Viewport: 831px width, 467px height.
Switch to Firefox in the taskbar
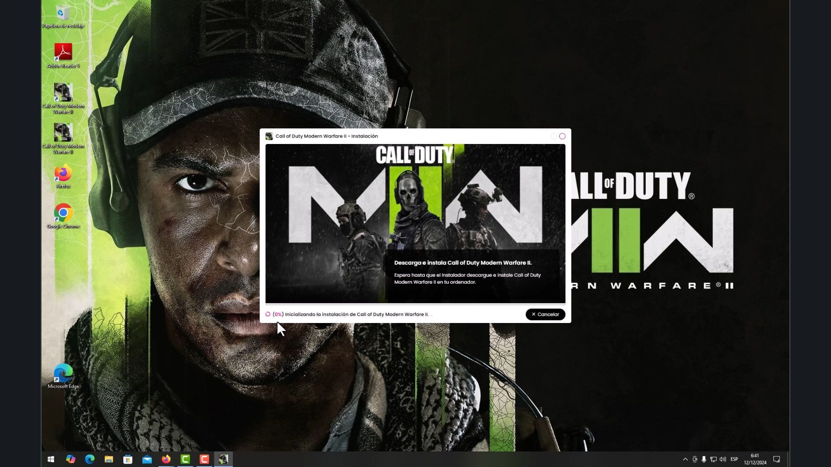(x=166, y=459)
